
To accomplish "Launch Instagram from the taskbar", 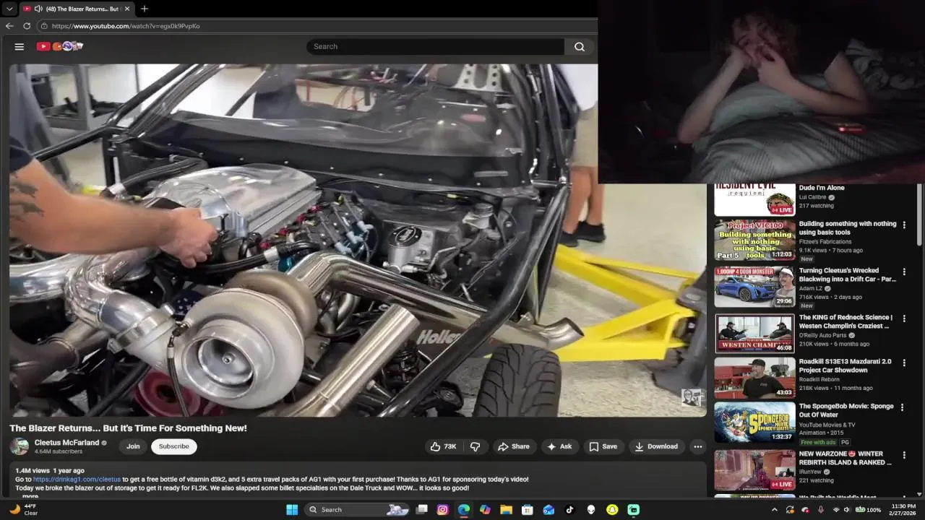I will pos(443,510).
